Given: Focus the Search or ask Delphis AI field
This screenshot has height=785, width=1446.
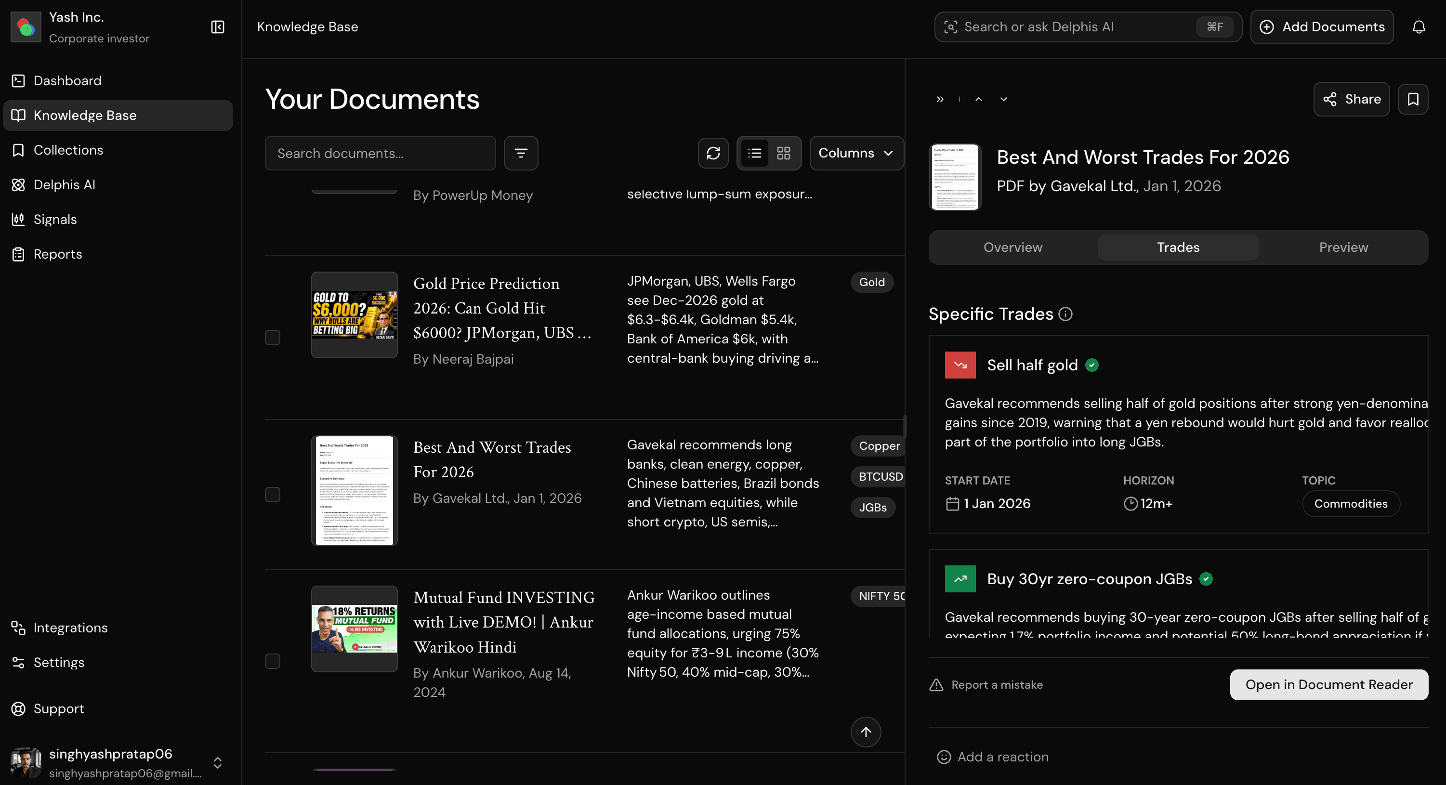Looking at the screenshot, I should 1088,27.
